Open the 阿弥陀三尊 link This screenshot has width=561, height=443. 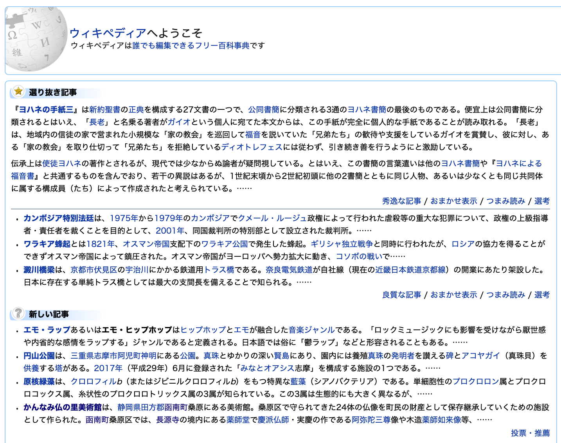click(371, 420)
